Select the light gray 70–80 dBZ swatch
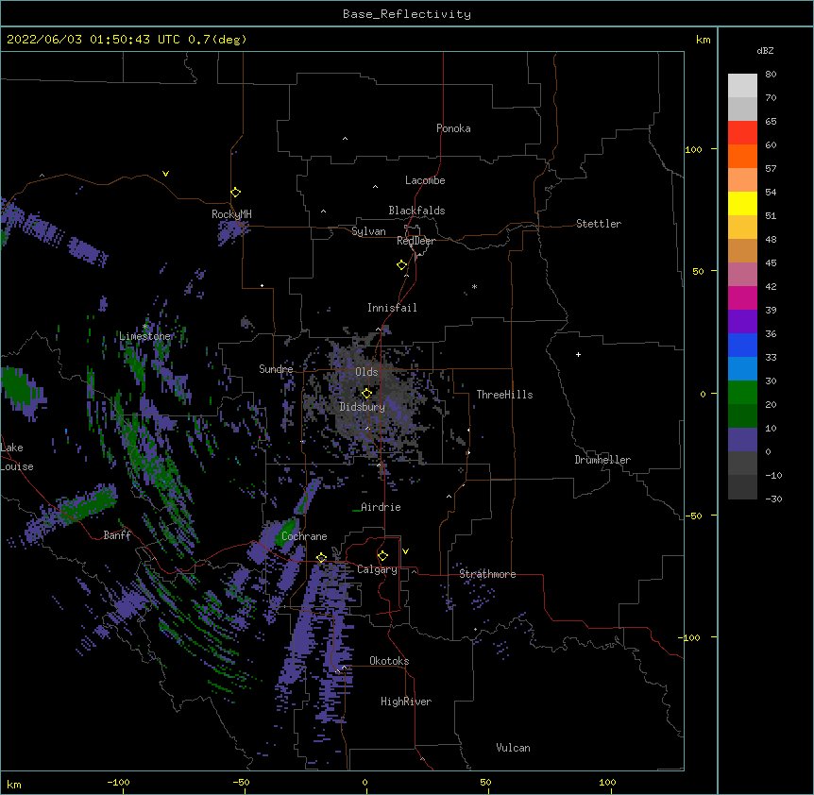814x795 pixels. pyautogui.click(x=742, y=86)
